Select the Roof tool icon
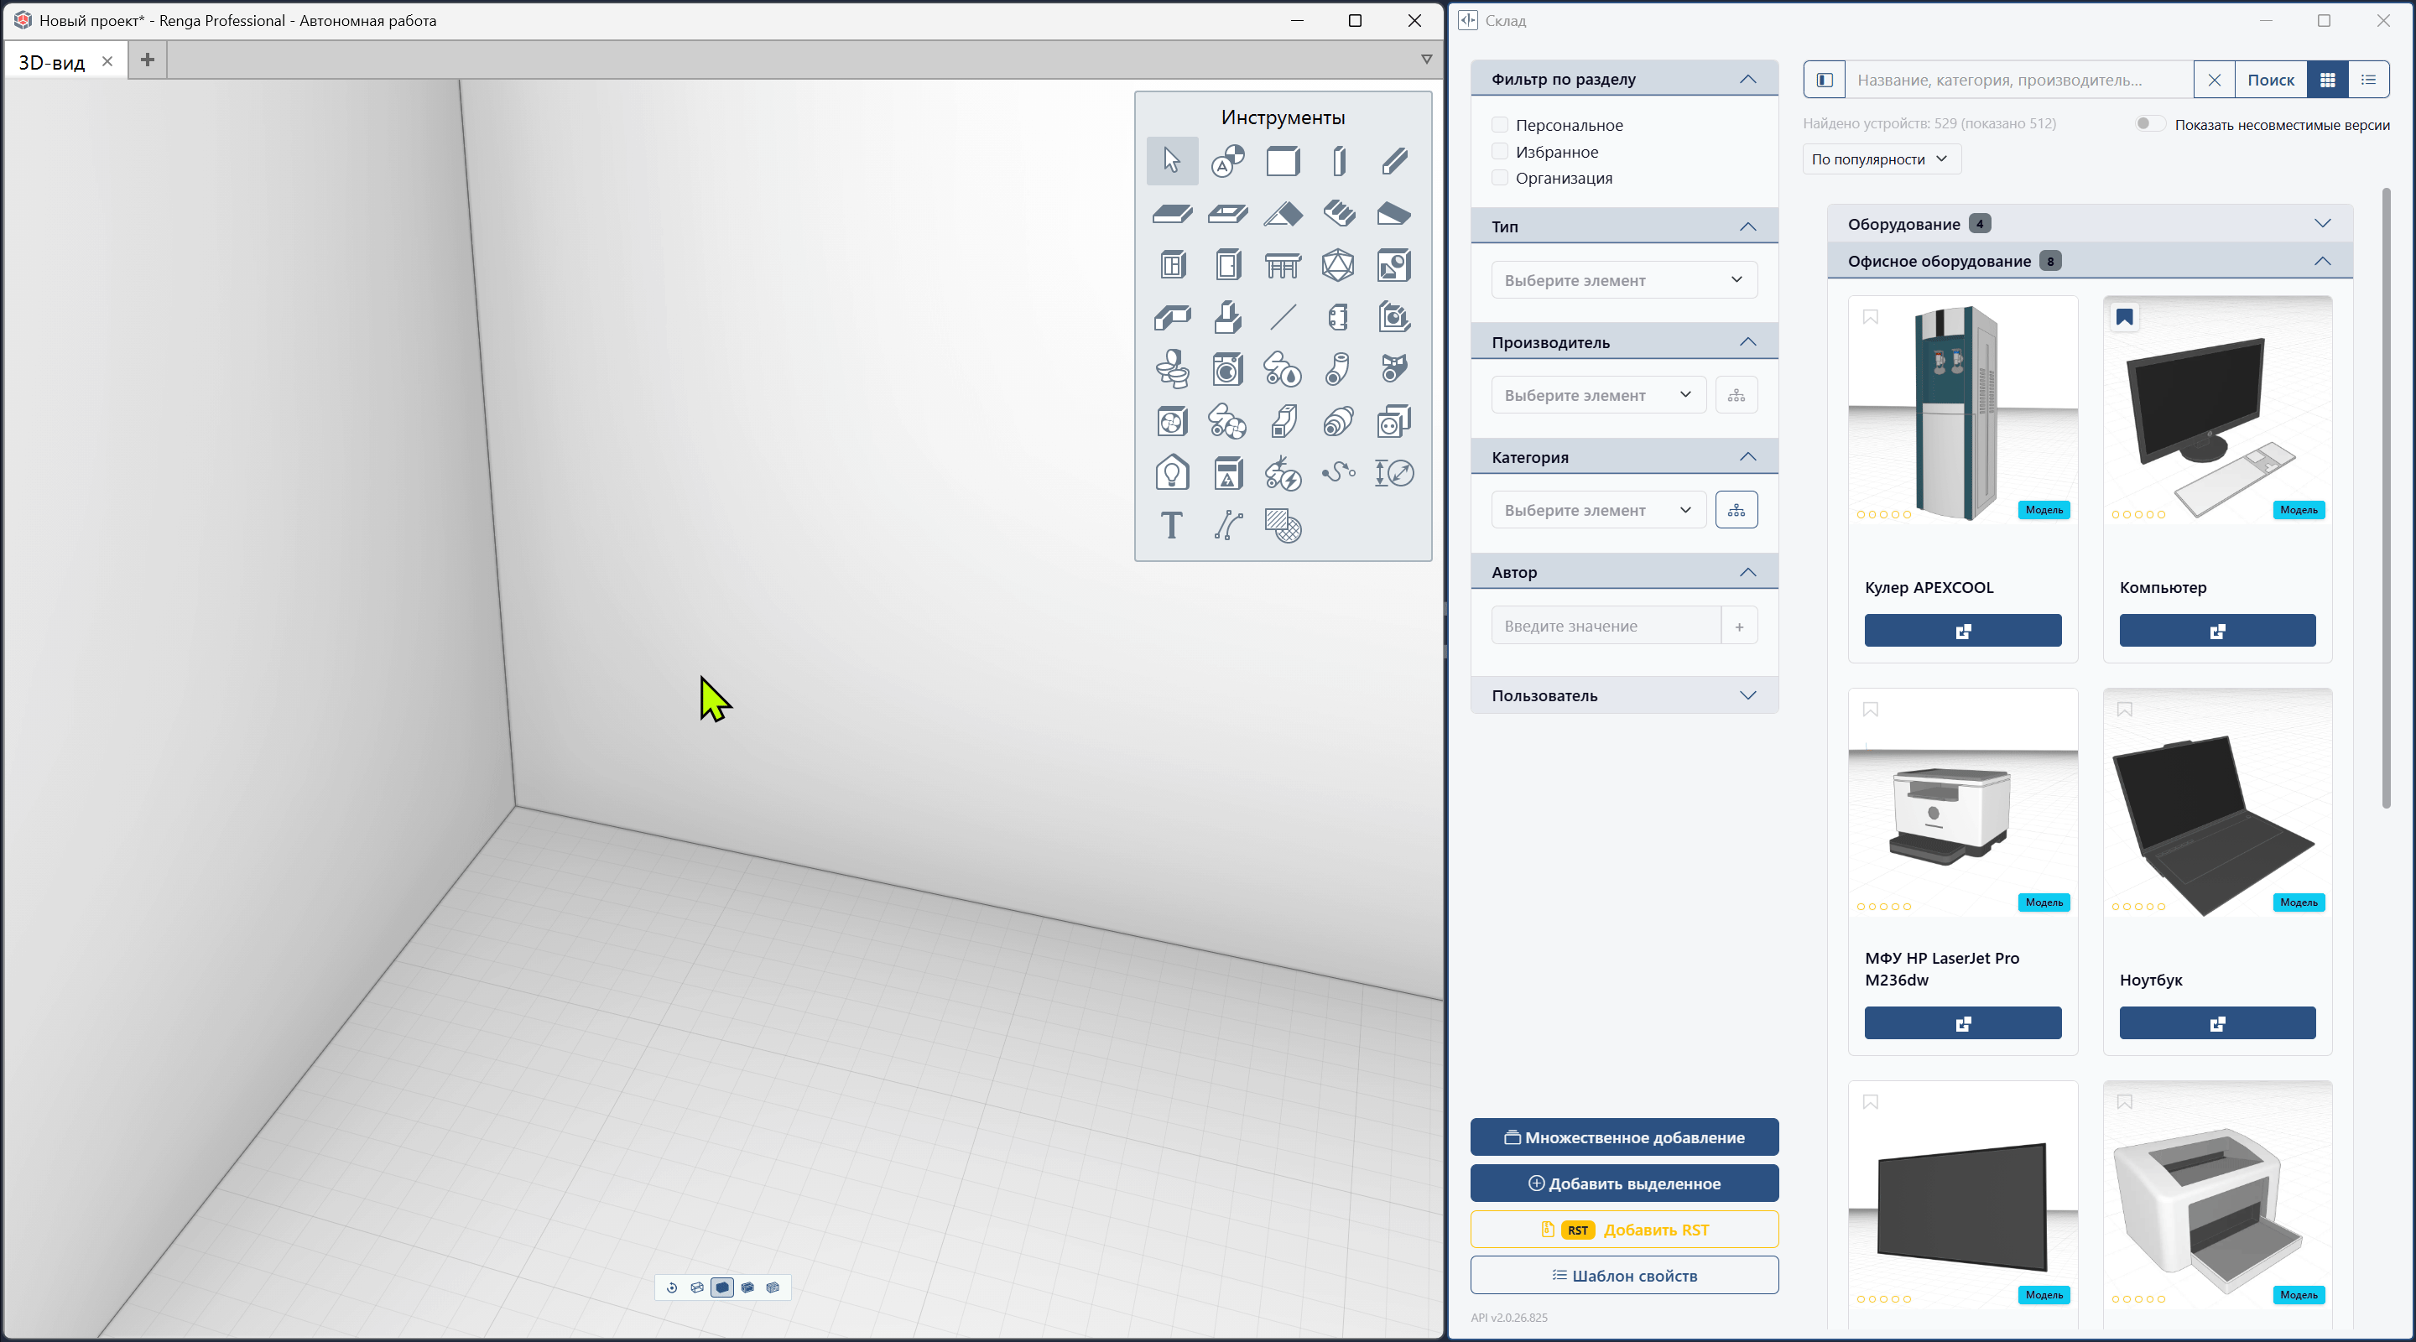This screenshot has width=2416, height=1342. coord(1282,213)
